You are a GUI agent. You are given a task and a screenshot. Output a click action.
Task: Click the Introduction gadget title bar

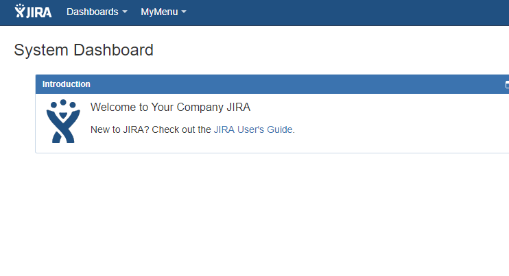coord(272,84)
